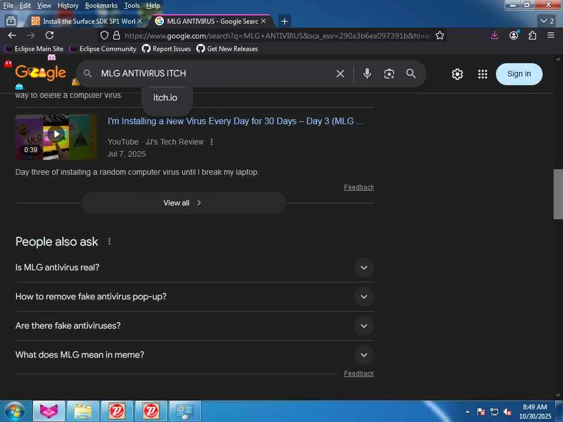Open Get New Releases bookmark

coord(227,49)
